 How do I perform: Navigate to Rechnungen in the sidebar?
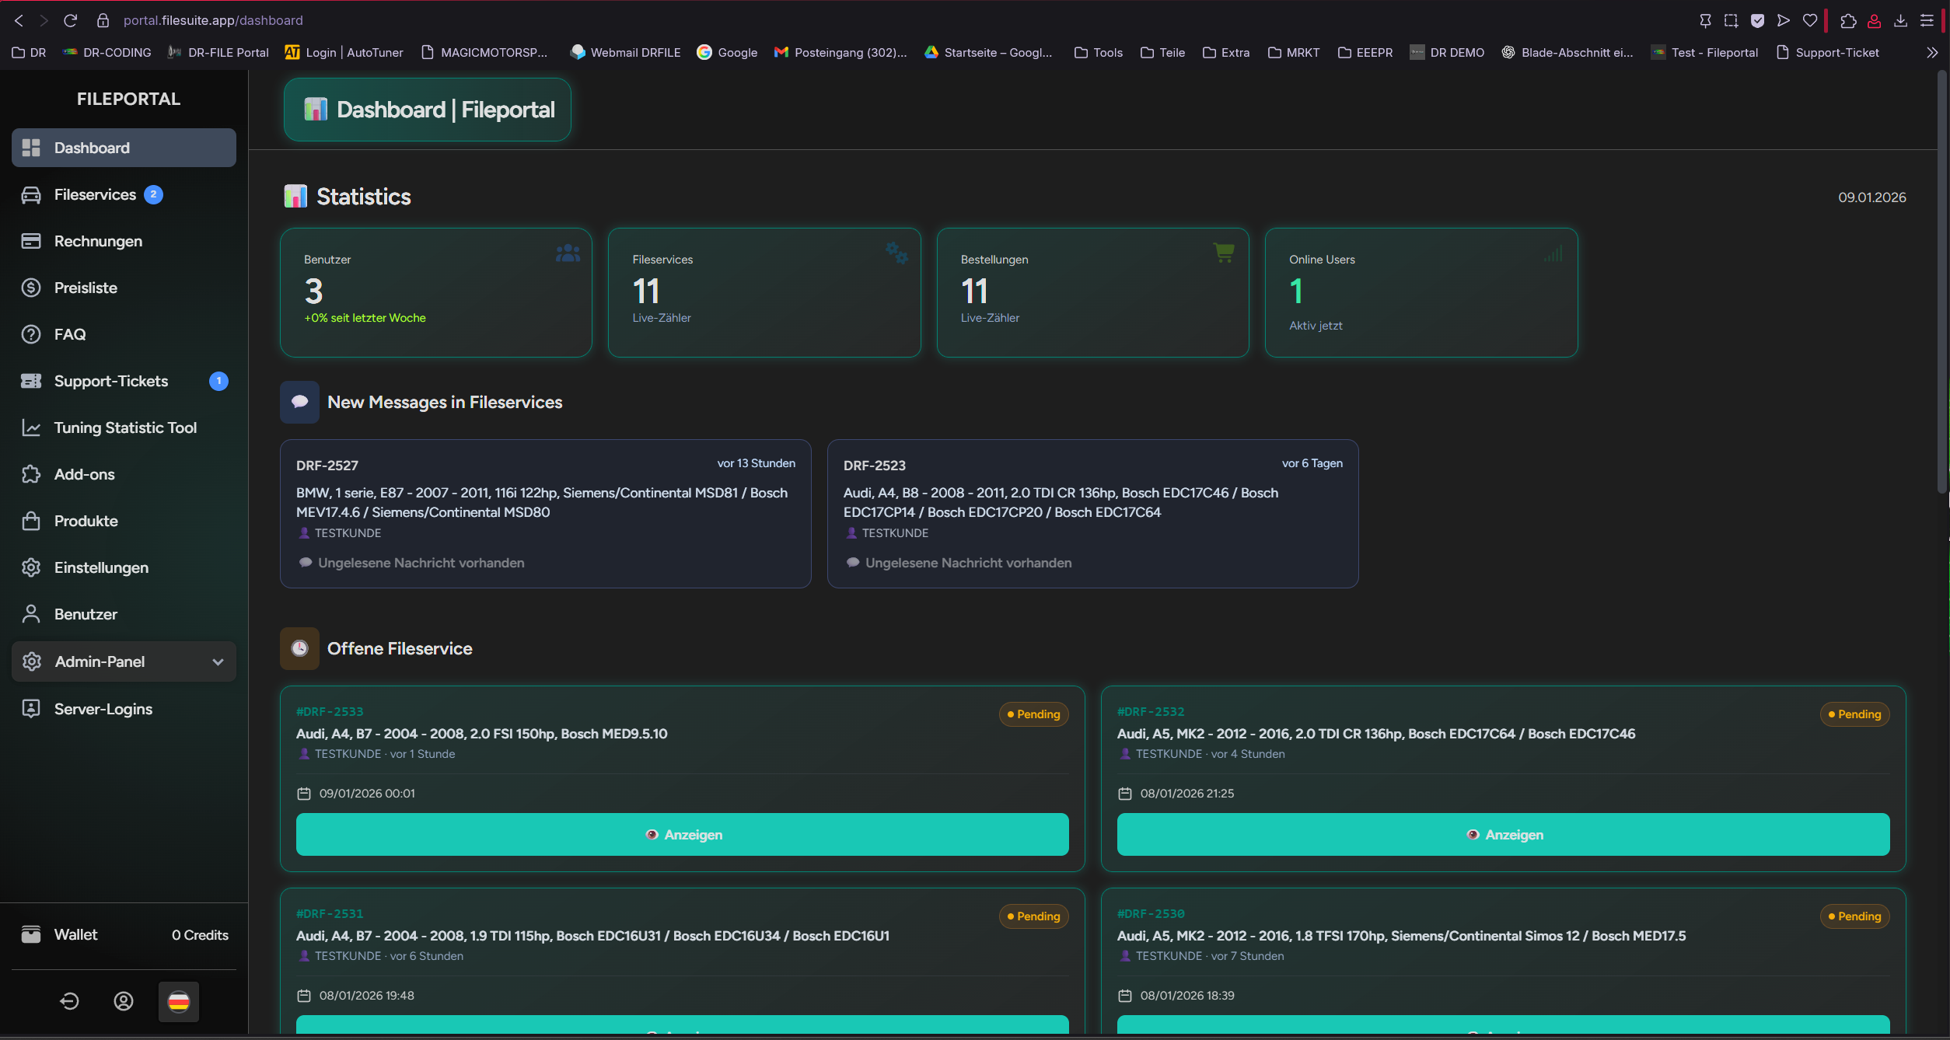point(31,241)
